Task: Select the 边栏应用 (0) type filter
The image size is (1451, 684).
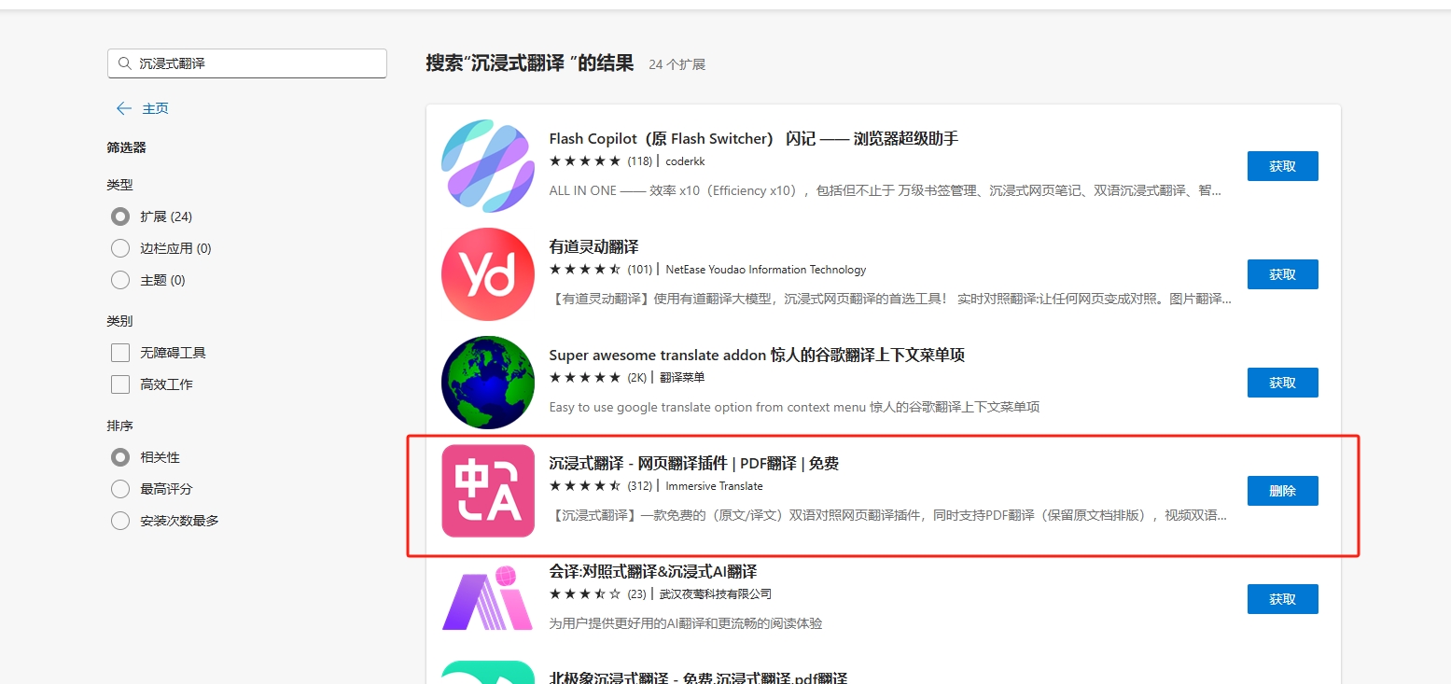Action: point(120,248)
